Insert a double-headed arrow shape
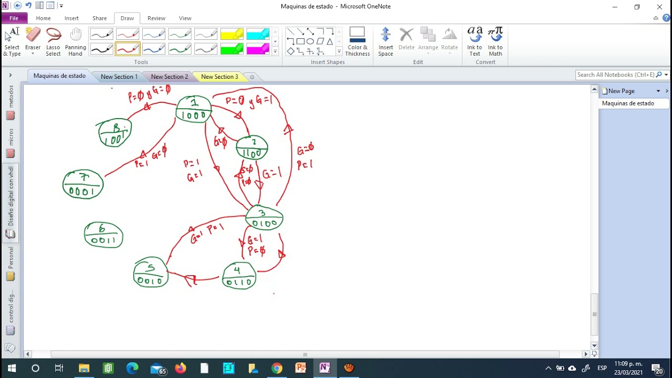 pos(310,31)
